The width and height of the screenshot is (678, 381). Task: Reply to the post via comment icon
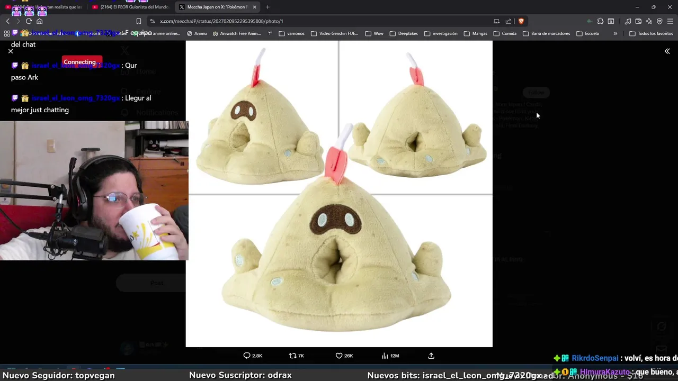pyautogui.click(x=253, y=356)
